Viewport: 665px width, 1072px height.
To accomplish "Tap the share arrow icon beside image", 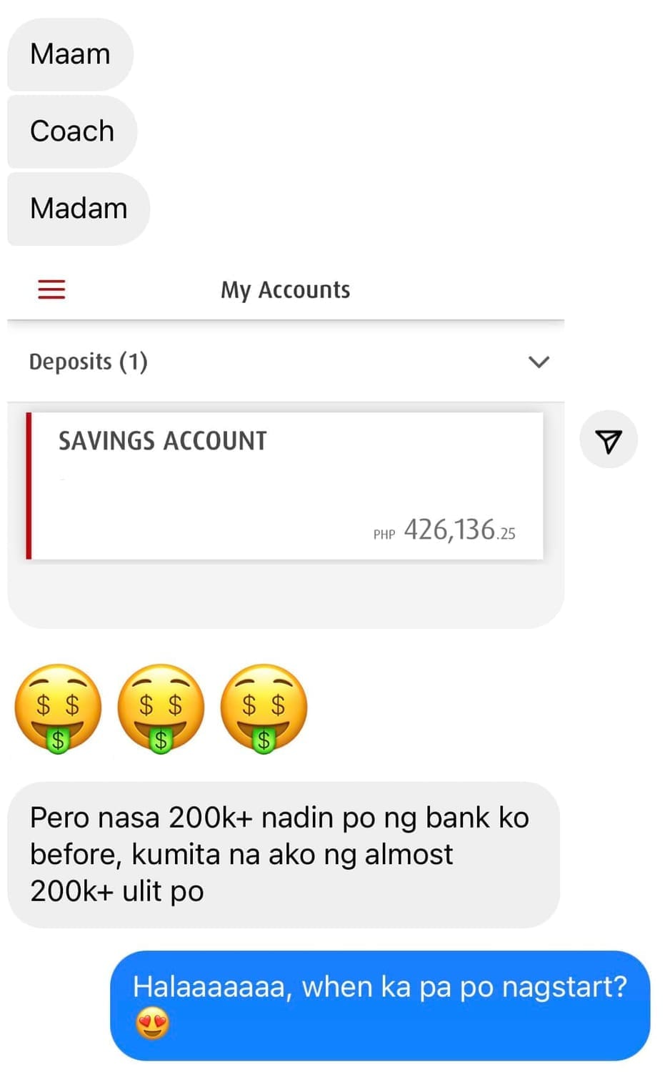I will 608,440.
